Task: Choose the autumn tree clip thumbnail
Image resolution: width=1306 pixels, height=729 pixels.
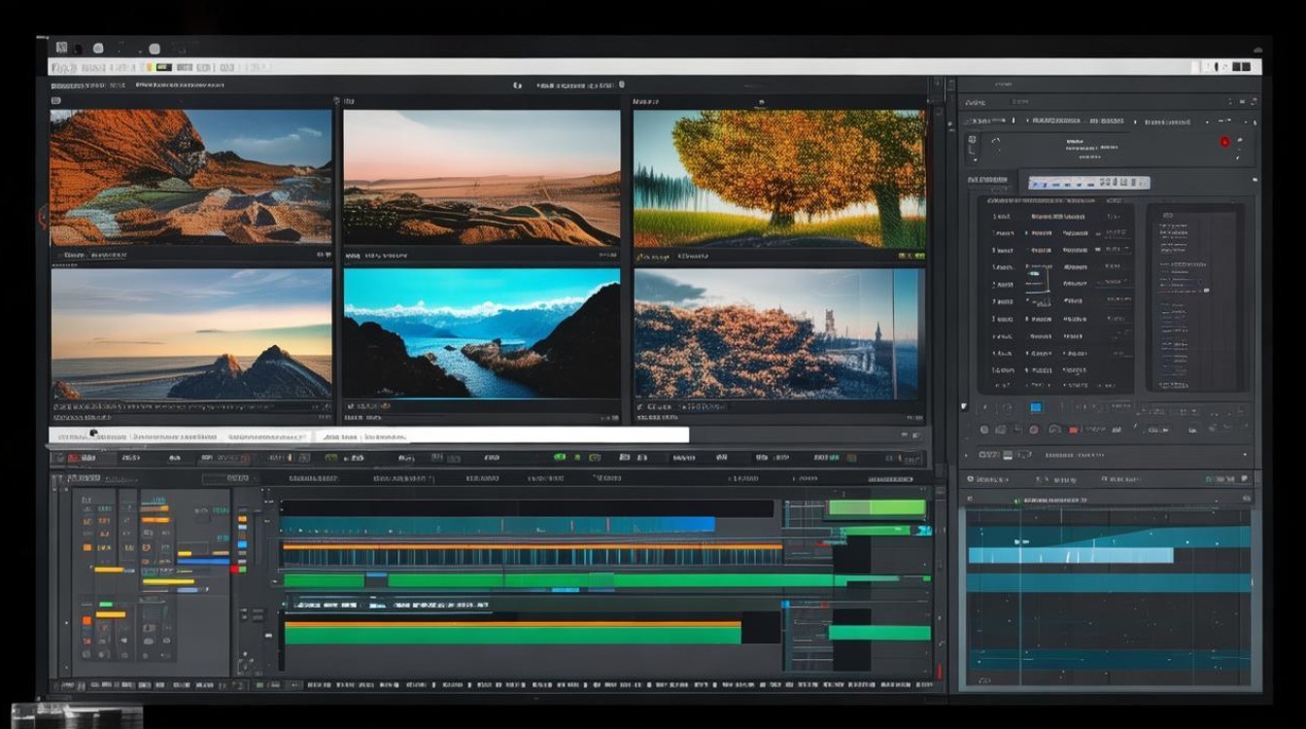Action: tap(778, 178)
